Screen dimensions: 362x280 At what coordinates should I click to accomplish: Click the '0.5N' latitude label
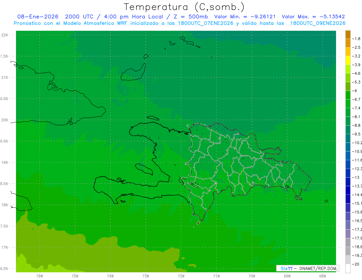pos(5,99)
